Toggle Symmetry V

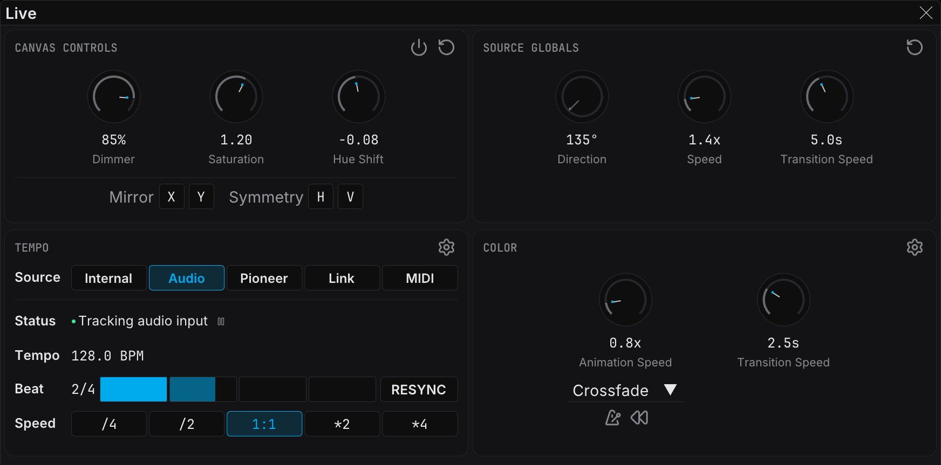[x=351, y=197]
